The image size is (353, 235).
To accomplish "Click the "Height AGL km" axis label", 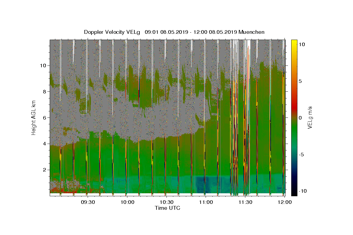I will tap(34, 117).
